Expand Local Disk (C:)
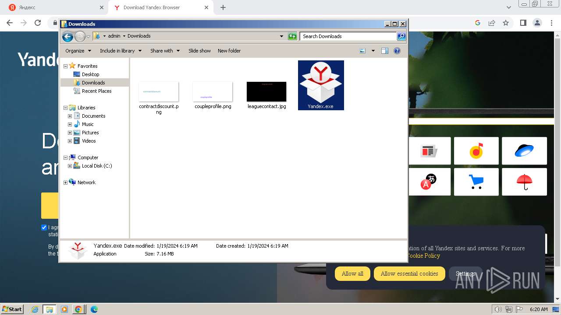 (x=70, y=166)
